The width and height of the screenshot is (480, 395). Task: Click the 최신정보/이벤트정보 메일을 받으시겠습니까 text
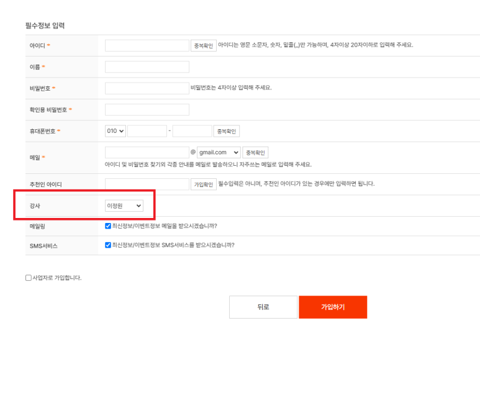click(165, 226)
